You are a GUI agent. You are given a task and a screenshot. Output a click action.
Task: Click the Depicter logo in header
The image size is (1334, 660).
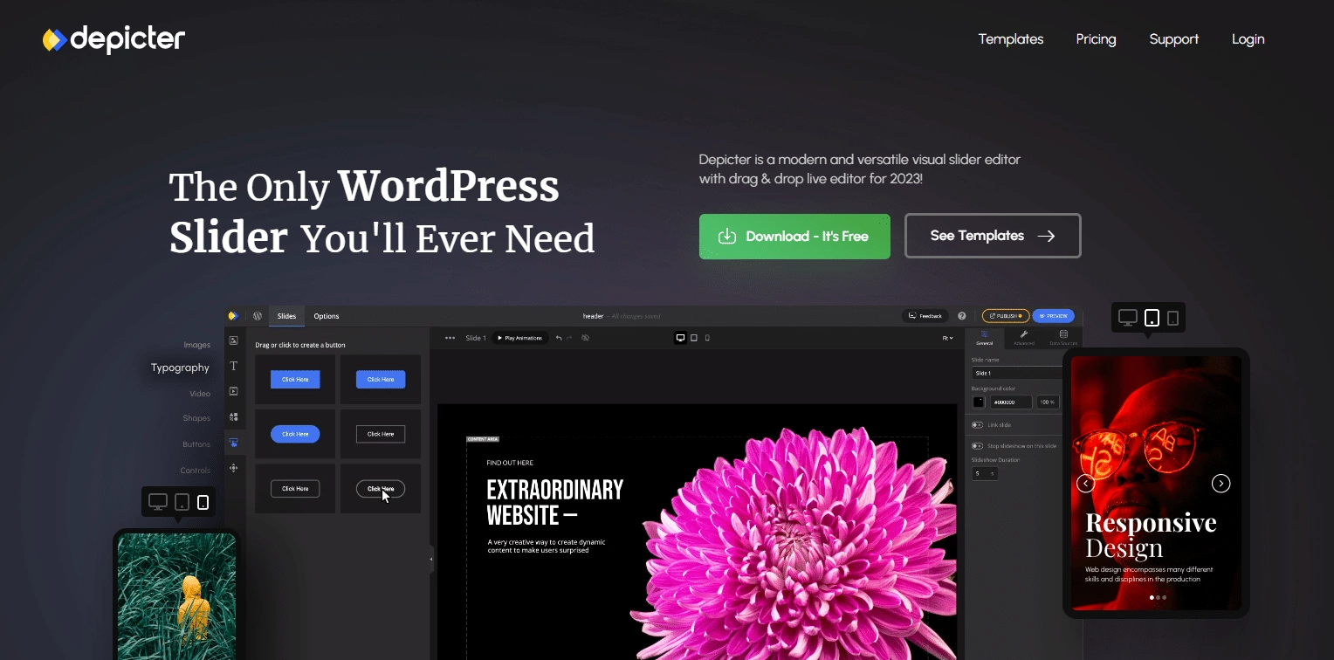[113, 39]
